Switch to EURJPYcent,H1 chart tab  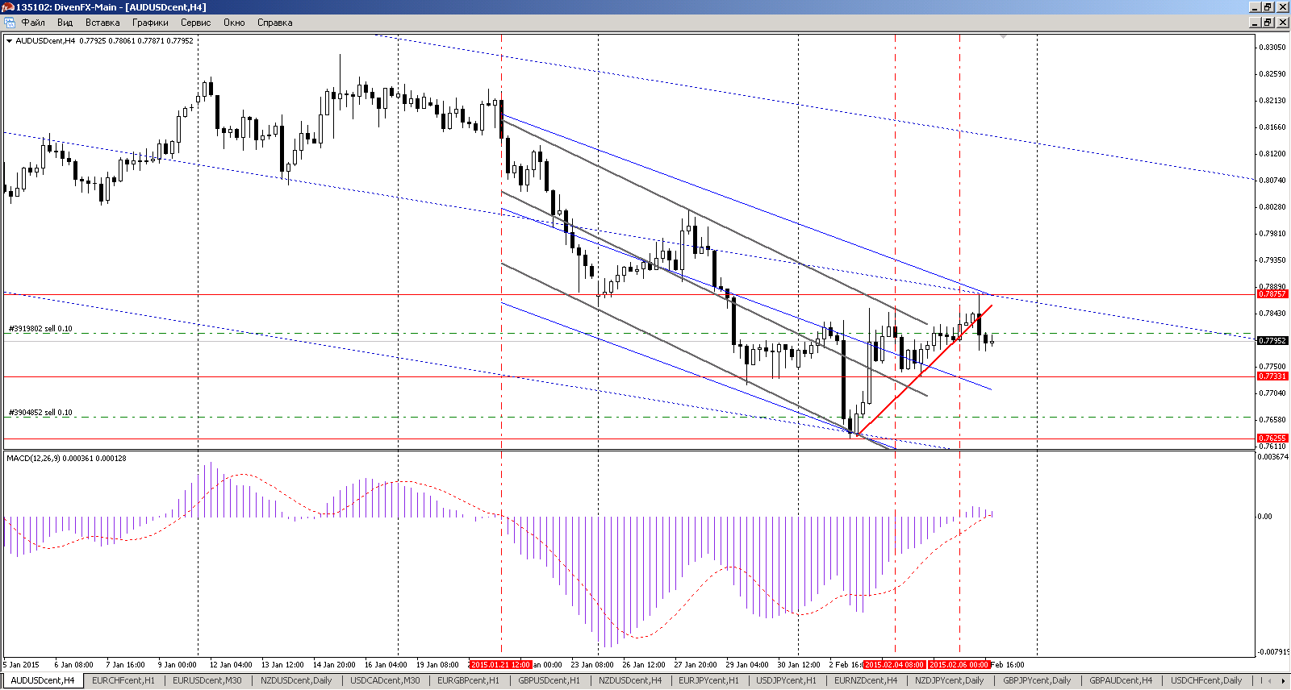coord(708,680)
